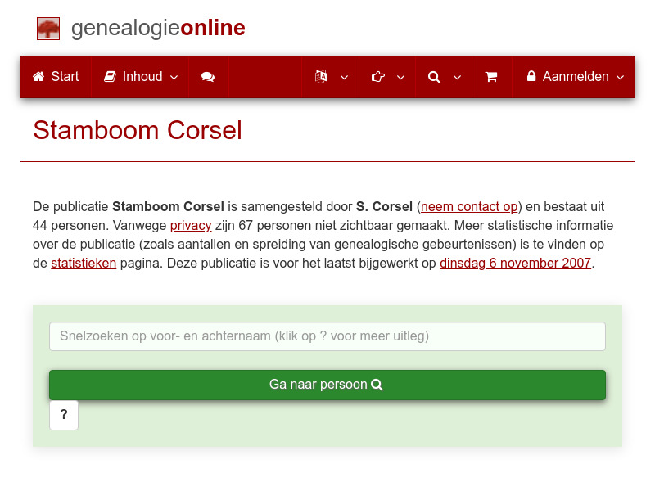Select the magnifier search icon
The height and width of the screenshot is (491, 655).
[x=434, y=76]
